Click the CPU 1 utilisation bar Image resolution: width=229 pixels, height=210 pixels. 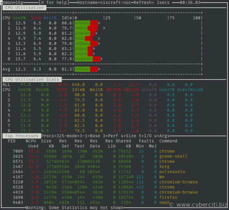(86, 23)
